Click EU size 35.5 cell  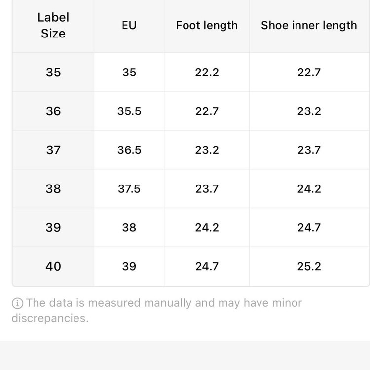129,111
